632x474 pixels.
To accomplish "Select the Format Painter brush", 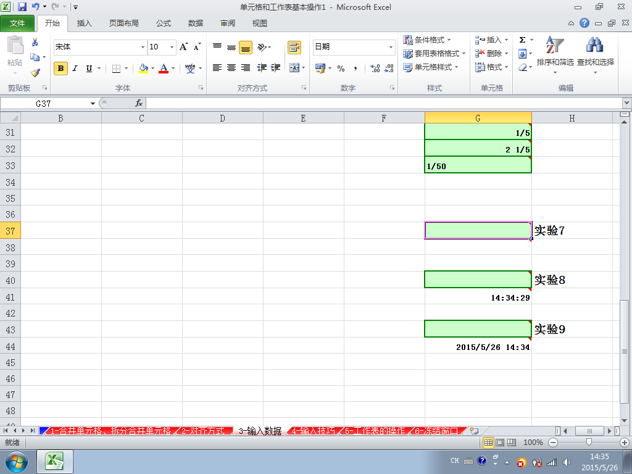I will click(x=35, y=73).
